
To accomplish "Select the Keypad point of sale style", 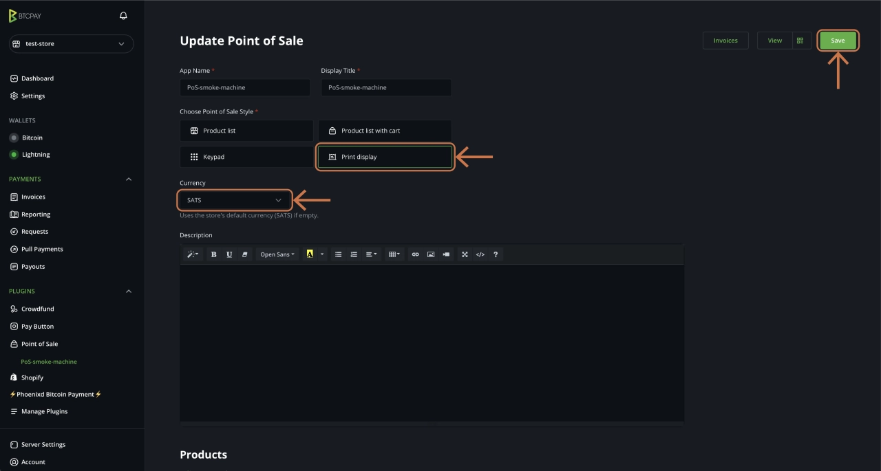I will 245,157.
